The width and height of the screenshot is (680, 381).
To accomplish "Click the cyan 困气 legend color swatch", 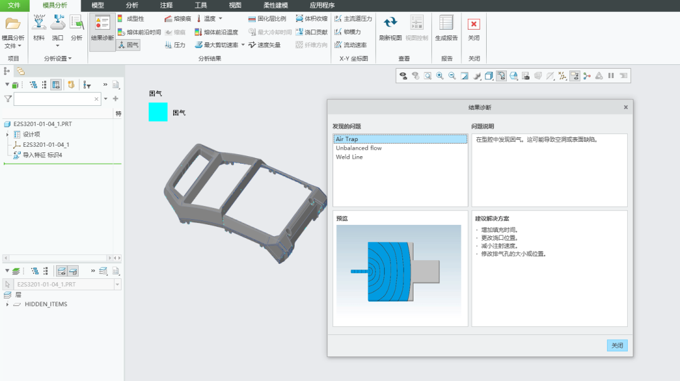I will tap(158, 112).
